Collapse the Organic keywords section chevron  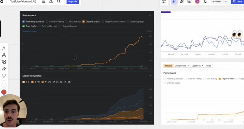point(150,76)
